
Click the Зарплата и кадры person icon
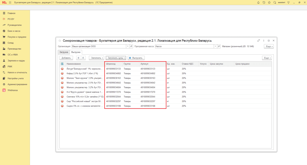point(4,61)
